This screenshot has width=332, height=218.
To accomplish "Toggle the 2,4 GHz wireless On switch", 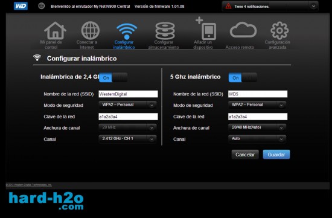I will (113, 77).
